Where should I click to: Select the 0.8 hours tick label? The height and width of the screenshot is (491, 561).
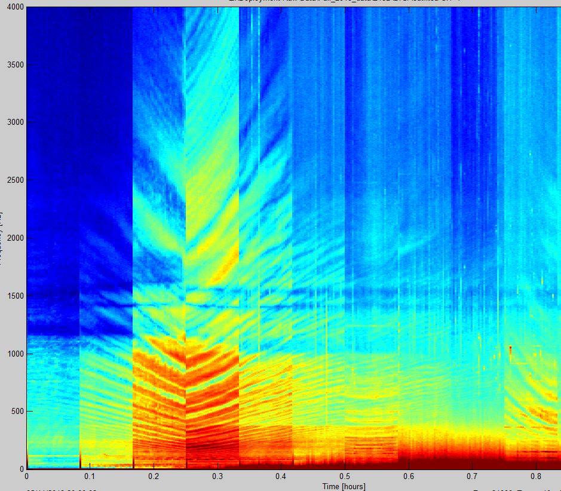pos(535,477)
